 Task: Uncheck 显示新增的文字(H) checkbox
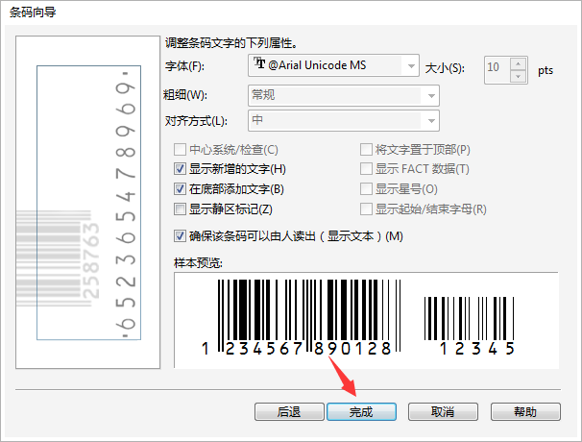pyautogui.click(x=180, y=169)
